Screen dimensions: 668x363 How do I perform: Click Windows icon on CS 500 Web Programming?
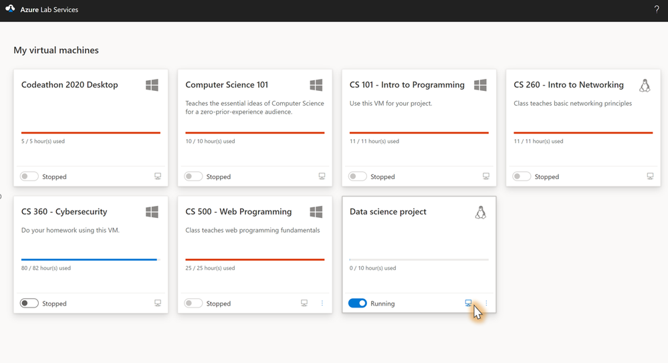[316, 212]
